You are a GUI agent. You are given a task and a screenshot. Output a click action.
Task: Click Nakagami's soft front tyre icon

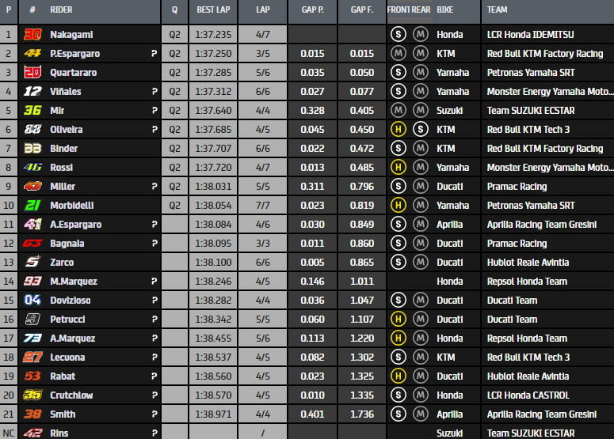[x=399, y=34]
